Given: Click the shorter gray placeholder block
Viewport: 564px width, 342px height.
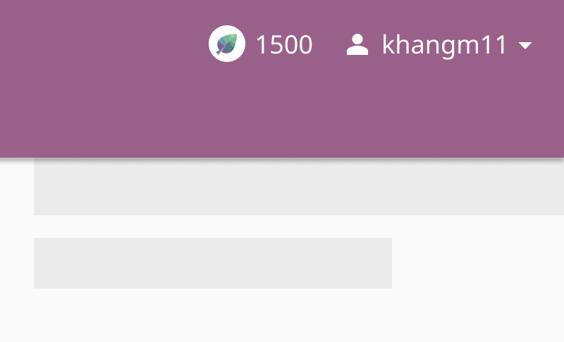Looking at the screenshot, I should coord(213,262).
